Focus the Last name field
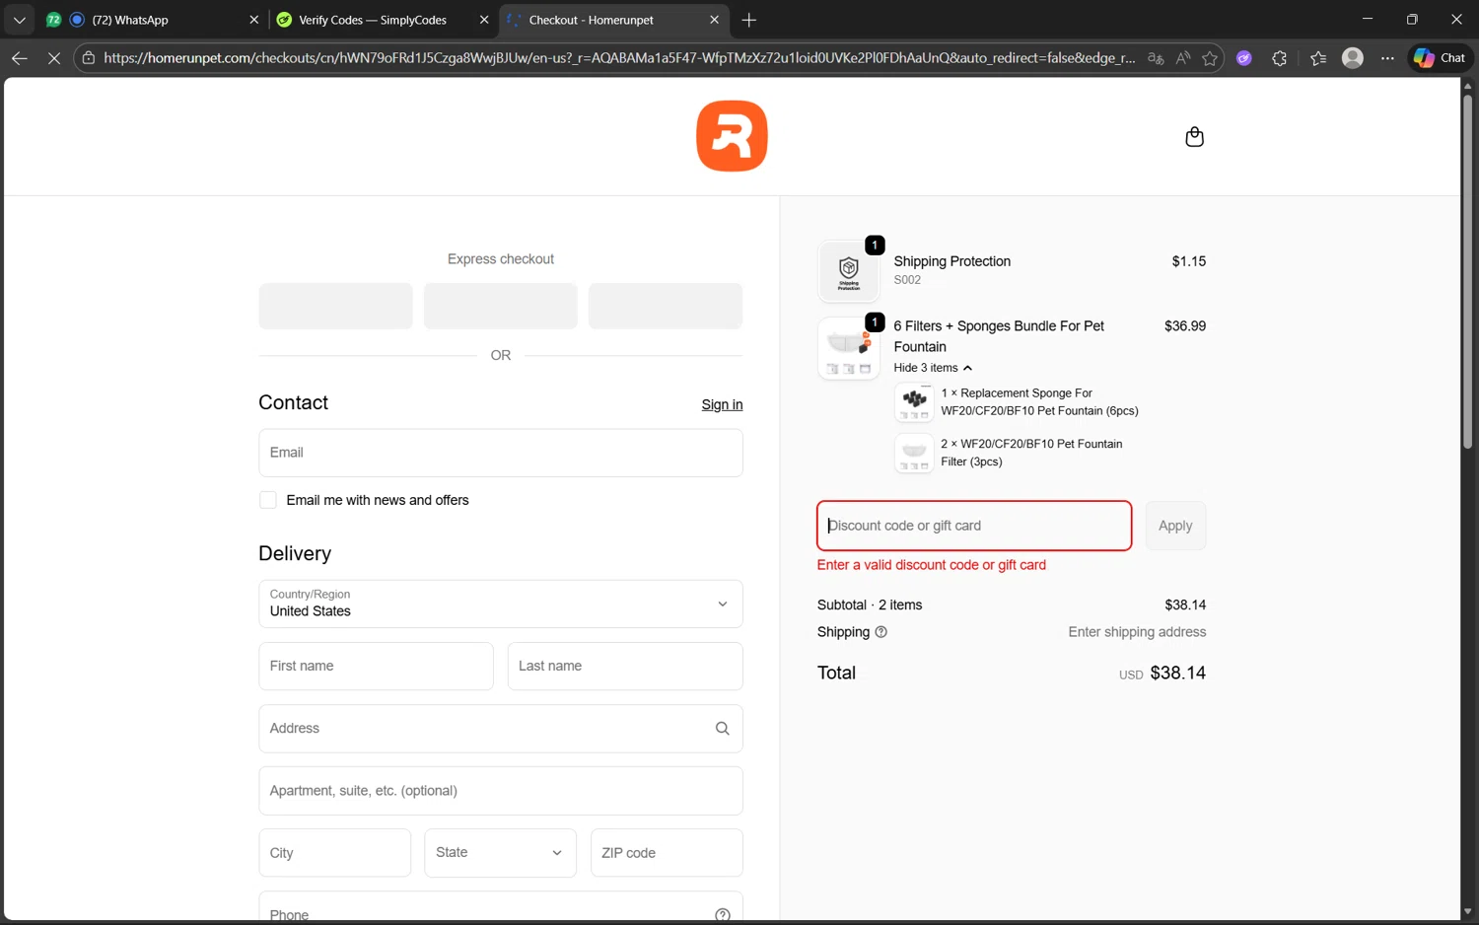 [x=625, y=666]
